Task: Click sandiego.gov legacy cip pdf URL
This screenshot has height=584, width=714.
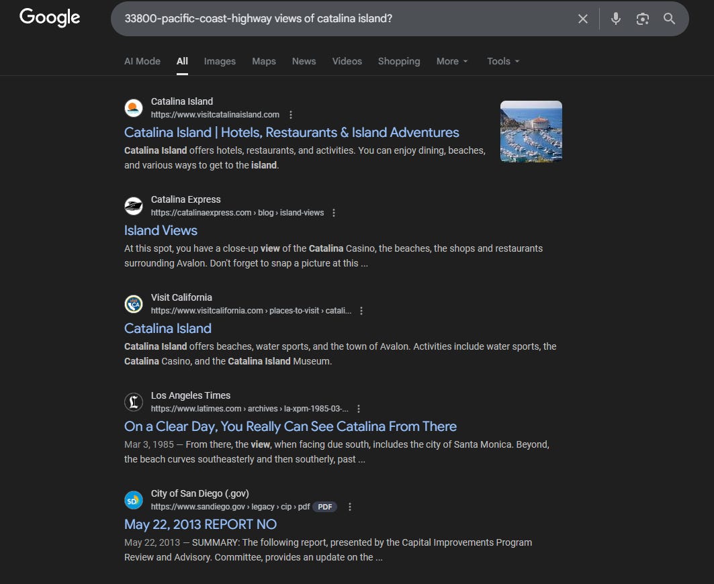Action: click(x=230, y=507)
